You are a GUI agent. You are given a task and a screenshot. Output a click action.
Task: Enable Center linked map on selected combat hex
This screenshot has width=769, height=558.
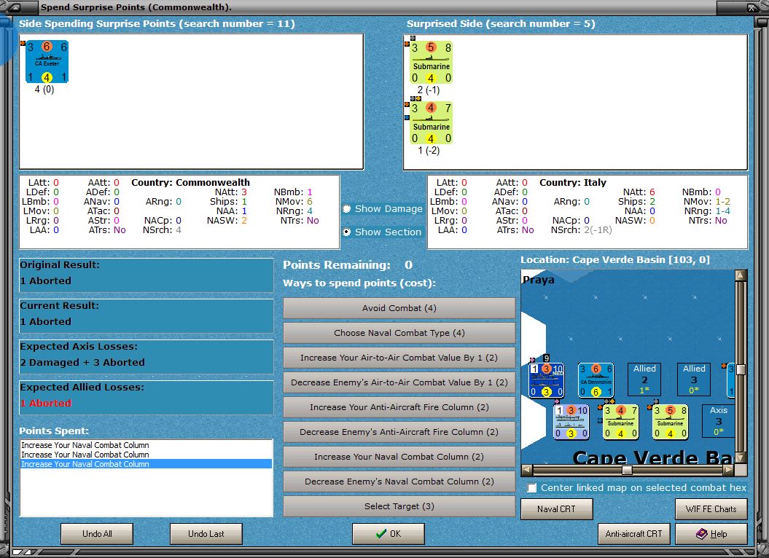click(x=532, y=488)
